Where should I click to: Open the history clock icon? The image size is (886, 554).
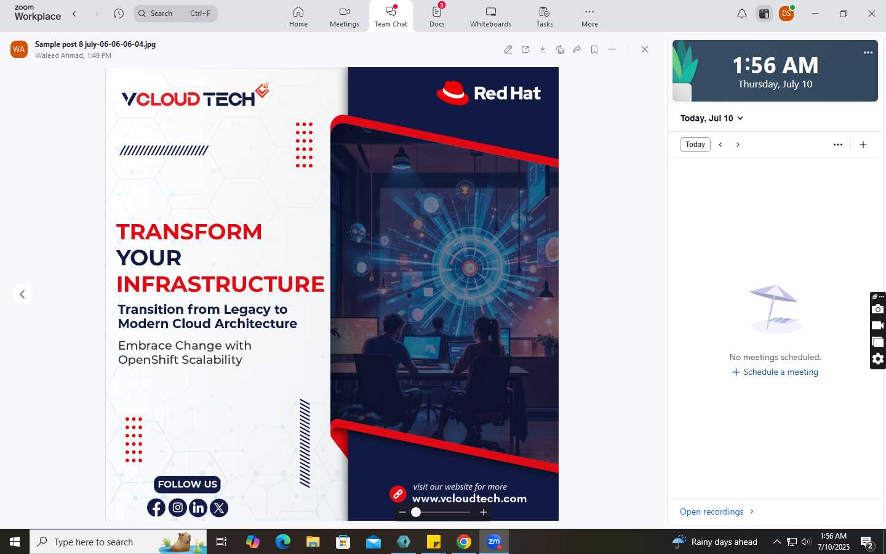coord(119,14)
